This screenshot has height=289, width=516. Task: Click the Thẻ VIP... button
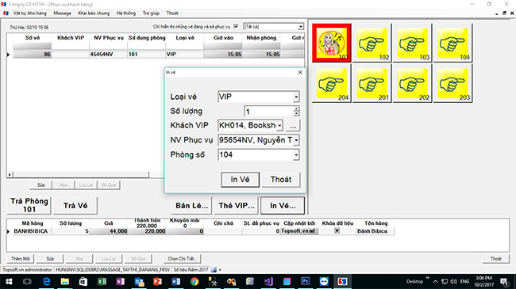pos(237,206)
